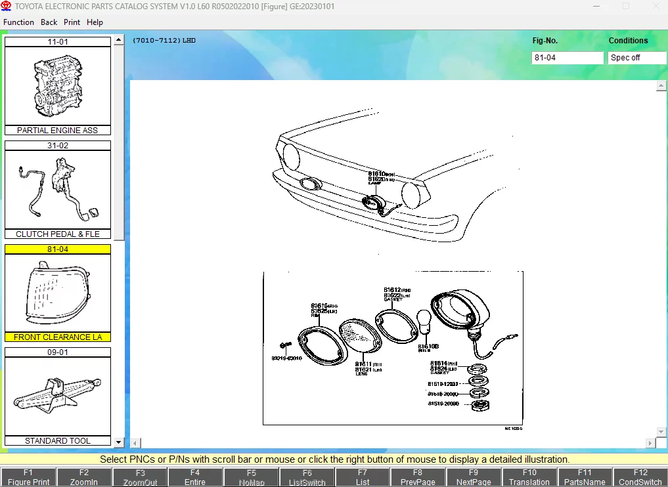This screenshot has height=487, width=668.
Task: Toggle F12 CondSwitch conditions
Action: coord(640,477)
